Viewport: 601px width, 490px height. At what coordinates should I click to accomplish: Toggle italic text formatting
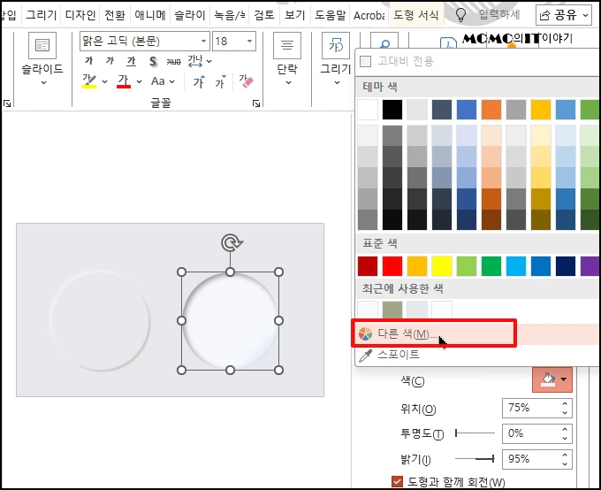[110, 61]
